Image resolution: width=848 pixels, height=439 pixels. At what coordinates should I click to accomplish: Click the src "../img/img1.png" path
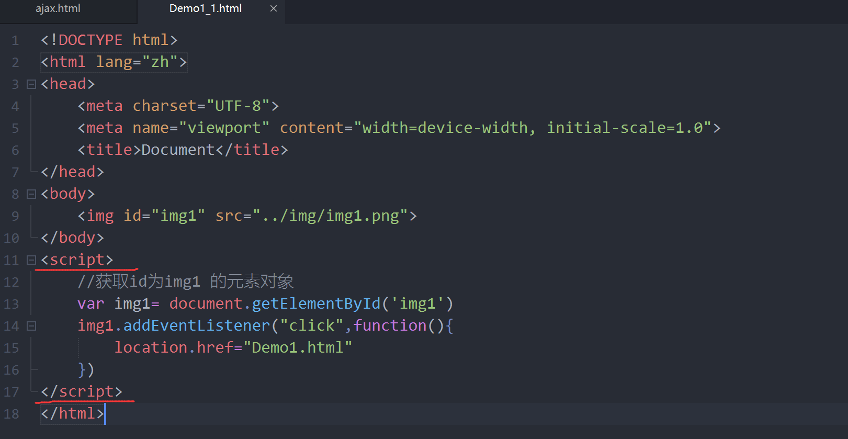330,216
